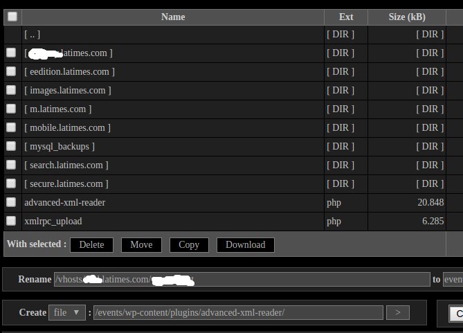Click the php extension of xmlrpc_upload
The image size is (463, 333).
[x=334, y=222]
